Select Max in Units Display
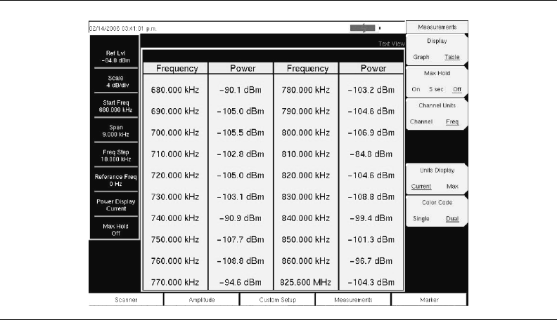 [452, 187]
